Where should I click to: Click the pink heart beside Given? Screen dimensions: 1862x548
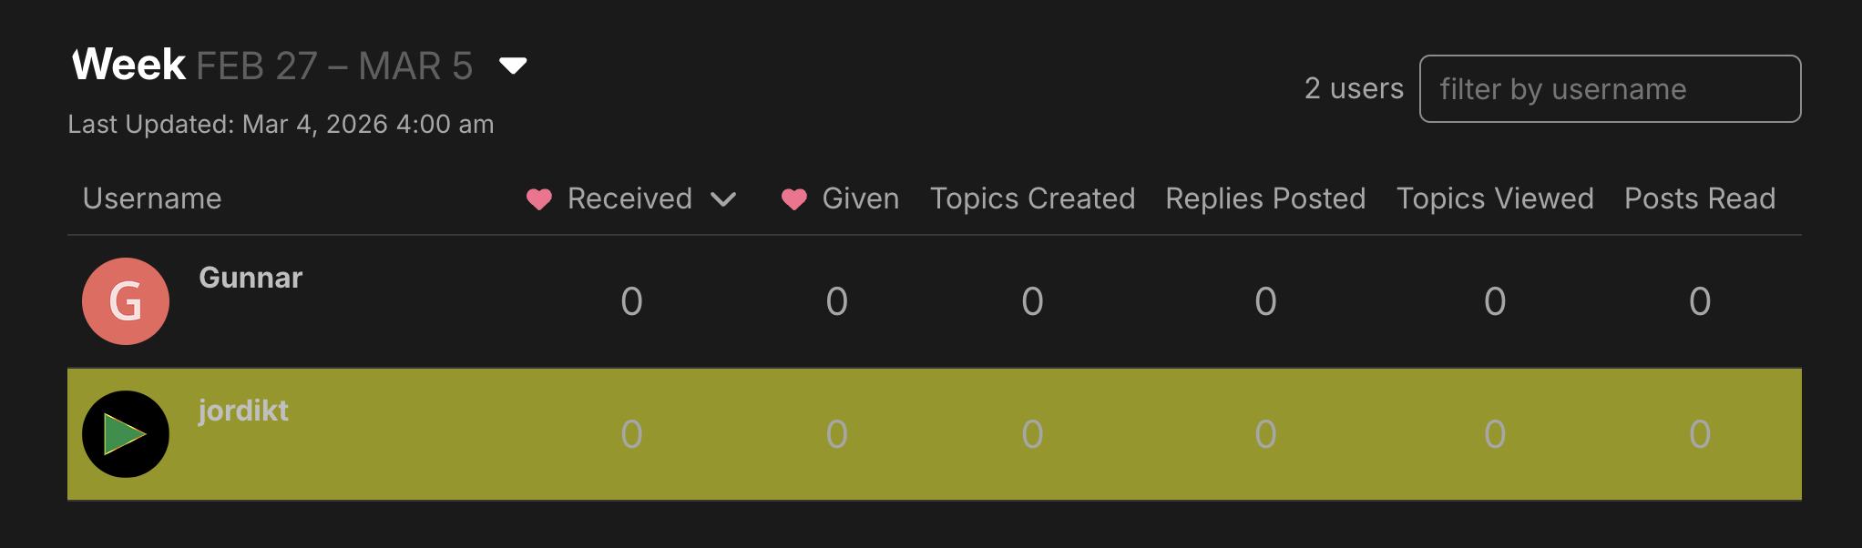click(x=794, y=199)
